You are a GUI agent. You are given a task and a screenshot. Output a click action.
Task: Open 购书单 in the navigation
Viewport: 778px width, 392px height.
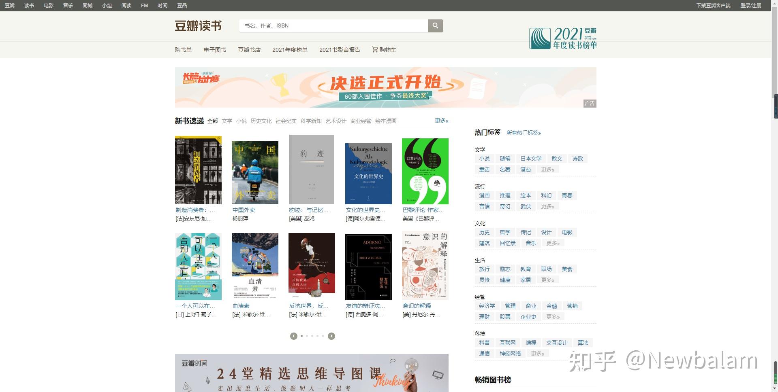(183, 49)
